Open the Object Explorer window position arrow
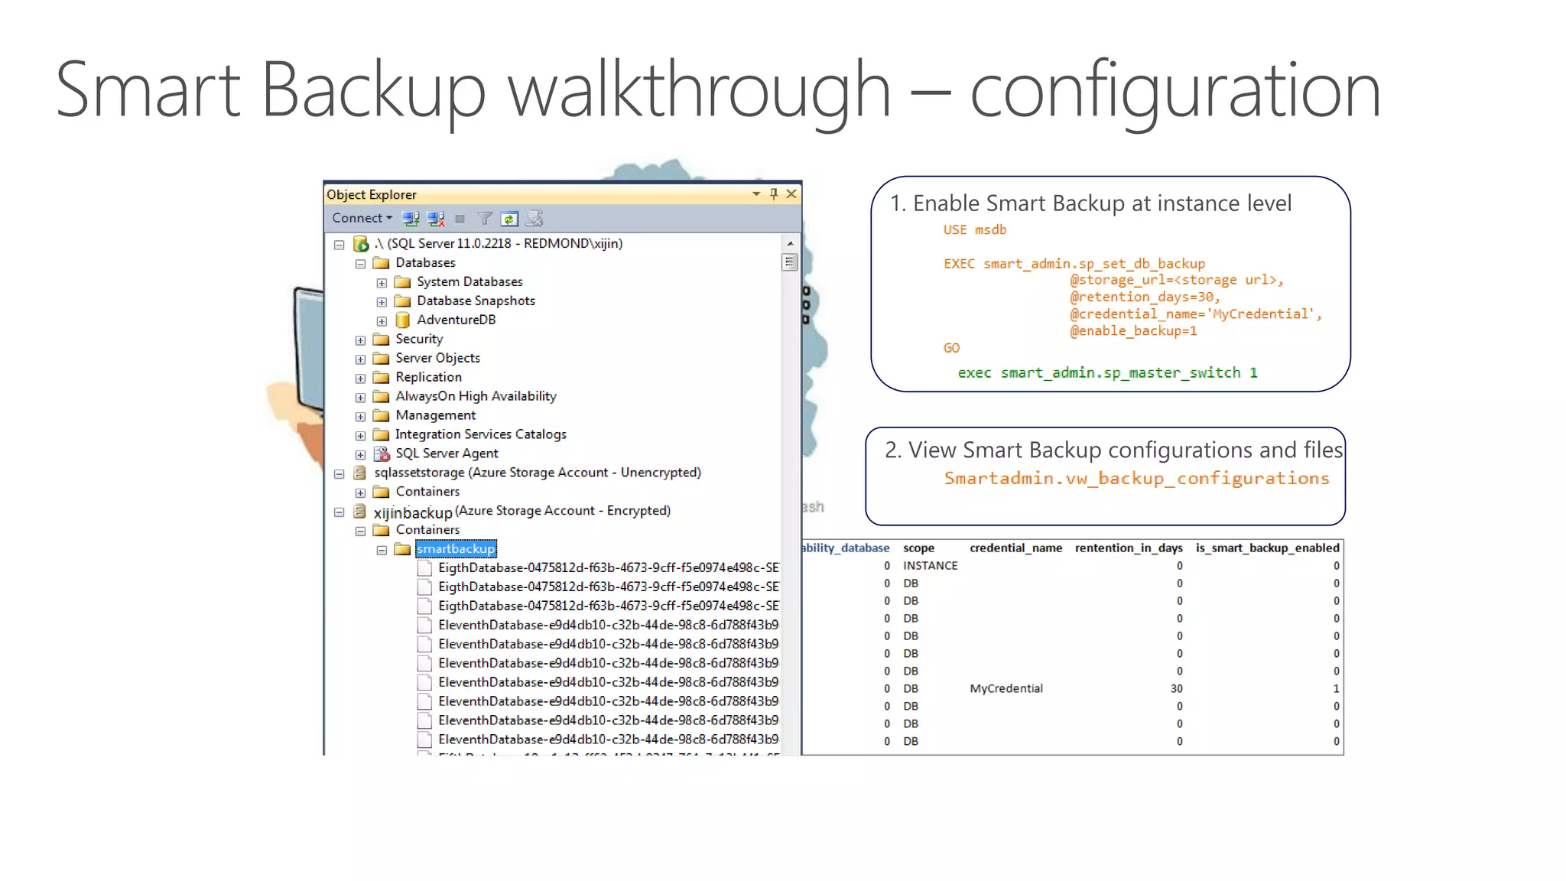 point(756,194)
